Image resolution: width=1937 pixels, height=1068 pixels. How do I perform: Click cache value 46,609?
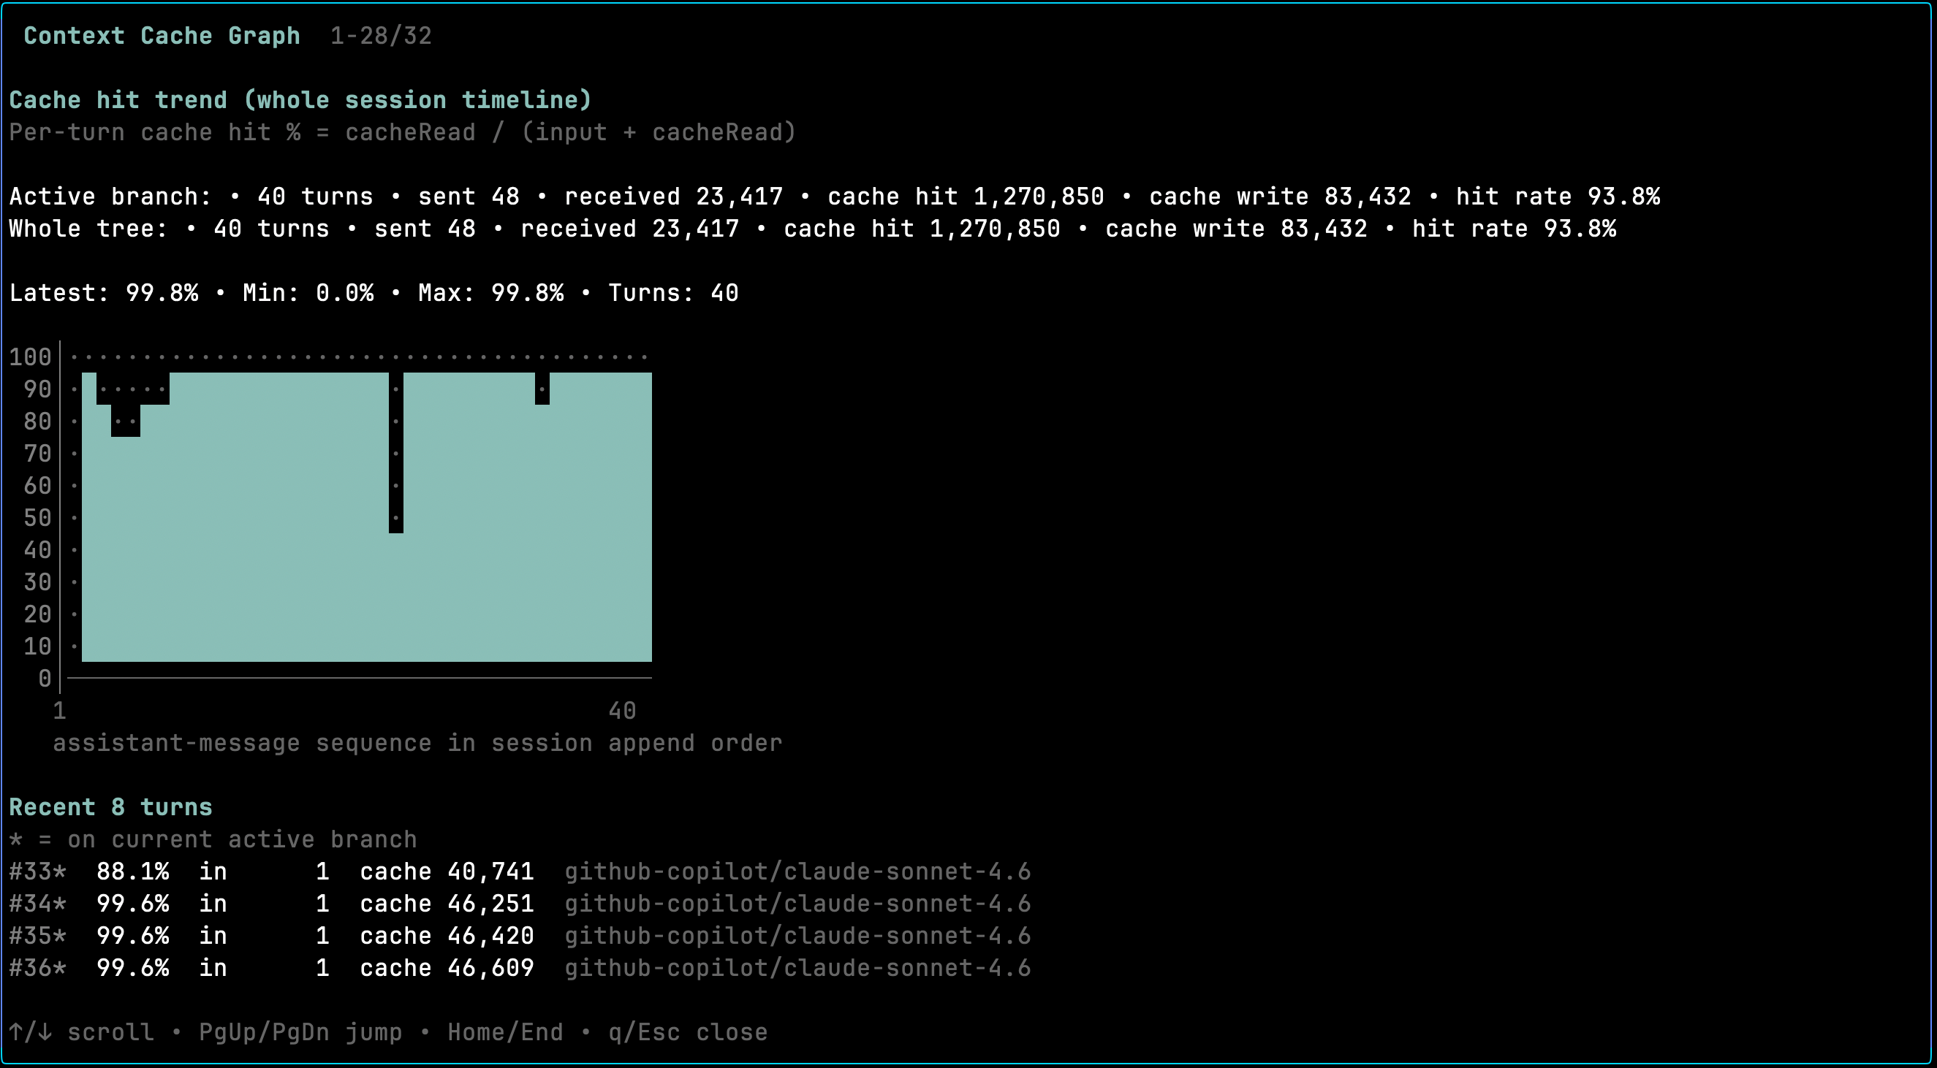coord(491,967)
